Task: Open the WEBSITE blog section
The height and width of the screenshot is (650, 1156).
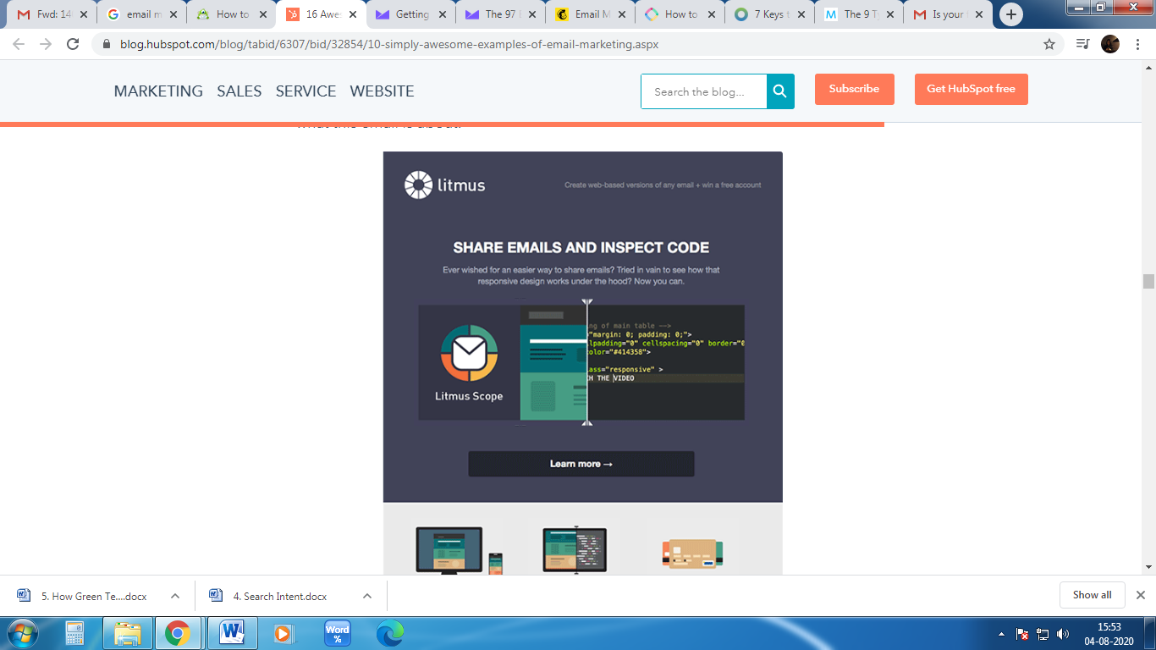Action: pyautogui.click(x=382, y=91)
